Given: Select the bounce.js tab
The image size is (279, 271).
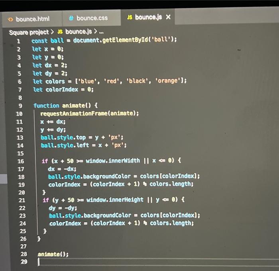Looking at the screenshot, I should coord(148,17).
